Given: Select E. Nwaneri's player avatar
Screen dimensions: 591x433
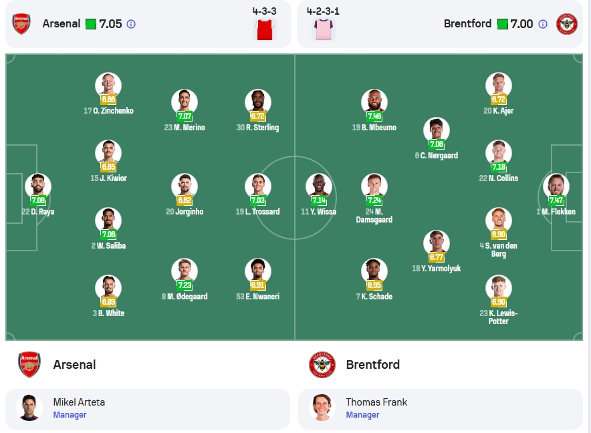Looking at the screenshot, I should (258, 271).
